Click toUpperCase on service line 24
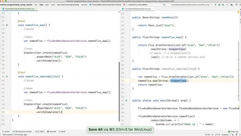The height and width of the screenshot is (136, 241). (x=177, y=49)
